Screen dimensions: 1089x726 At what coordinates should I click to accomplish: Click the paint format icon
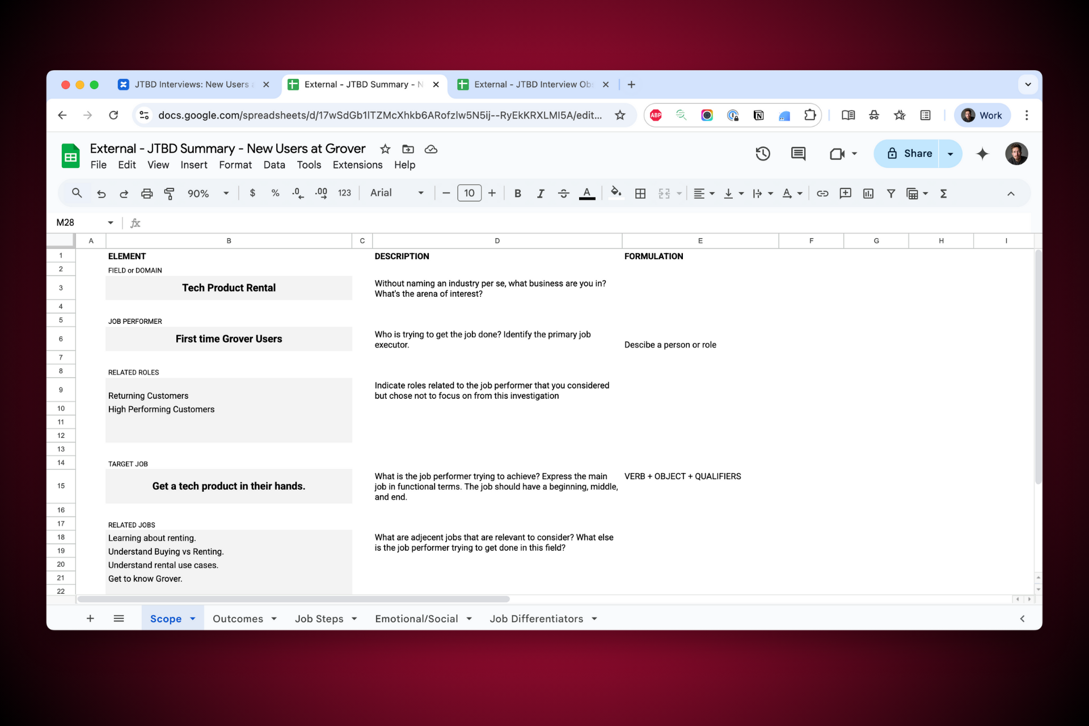(169, 193)
